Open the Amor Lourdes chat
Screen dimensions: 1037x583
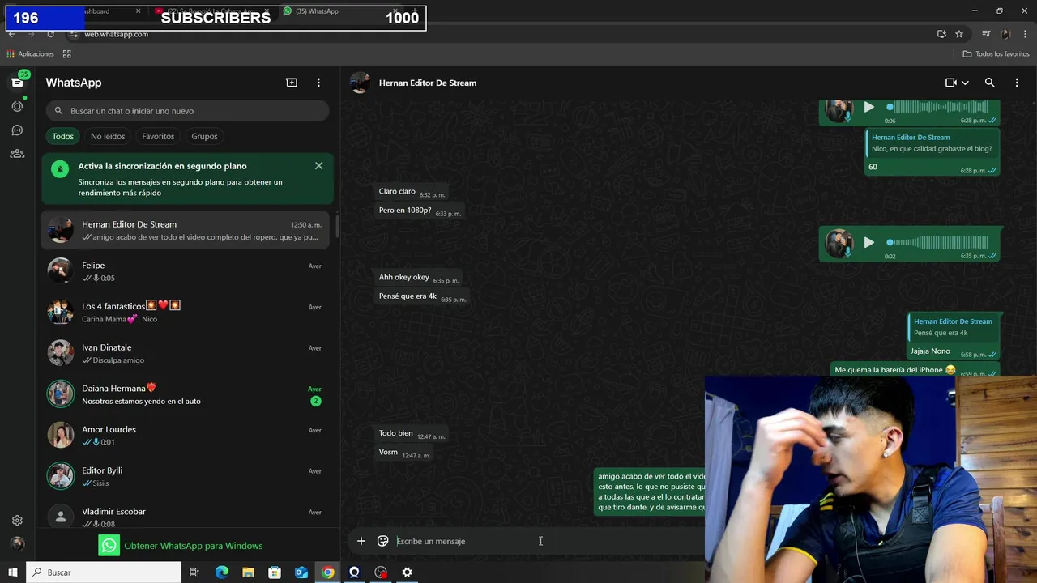[x=186, y=435]
